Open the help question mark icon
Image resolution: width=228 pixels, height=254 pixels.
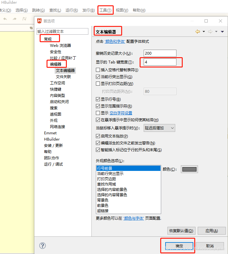click(42, 246)
